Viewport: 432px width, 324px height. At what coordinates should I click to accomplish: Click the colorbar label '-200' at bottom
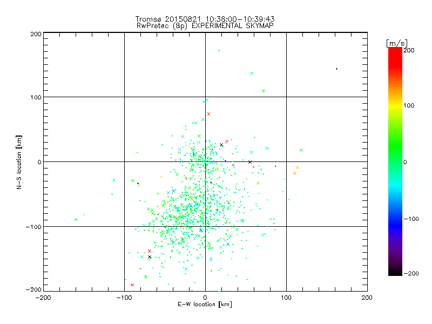click(411, 273)
